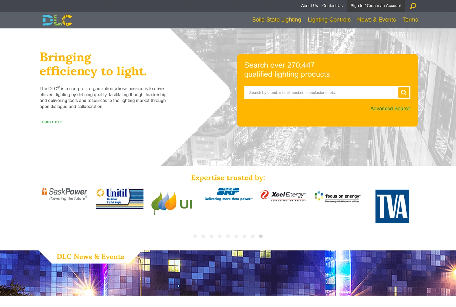This screenshot has width=456, height=307.
Task: Open Lighting Controls menu
Action: (329, 20)
